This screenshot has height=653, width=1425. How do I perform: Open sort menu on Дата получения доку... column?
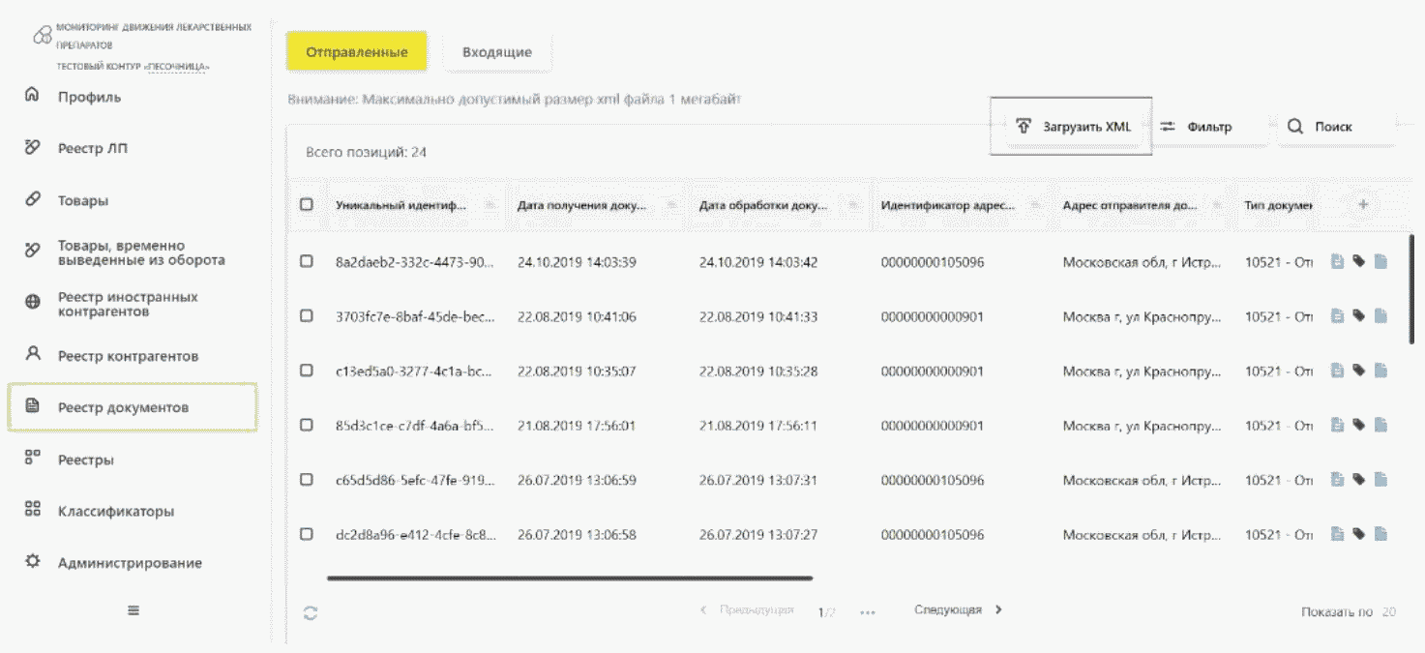coord(671,205)
